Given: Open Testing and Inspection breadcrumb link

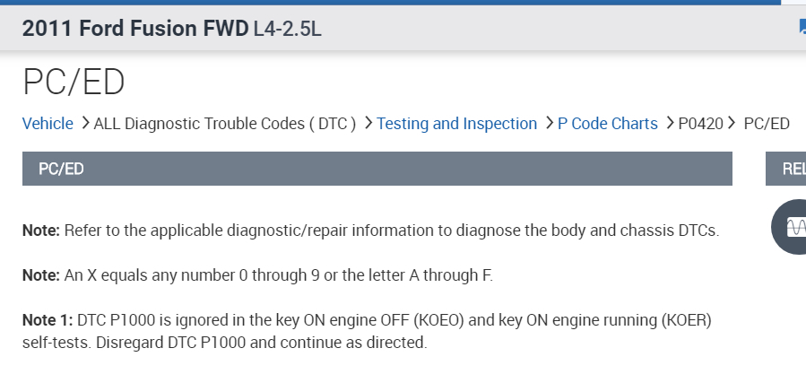Looking at the screenshot, I should pos(456,124).
